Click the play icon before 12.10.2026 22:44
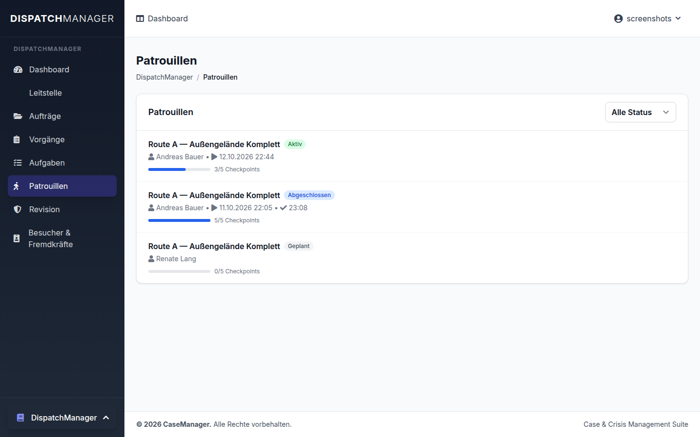Image resolution: width=700 pixels, height=437 pixels. [x=214, y=157]
